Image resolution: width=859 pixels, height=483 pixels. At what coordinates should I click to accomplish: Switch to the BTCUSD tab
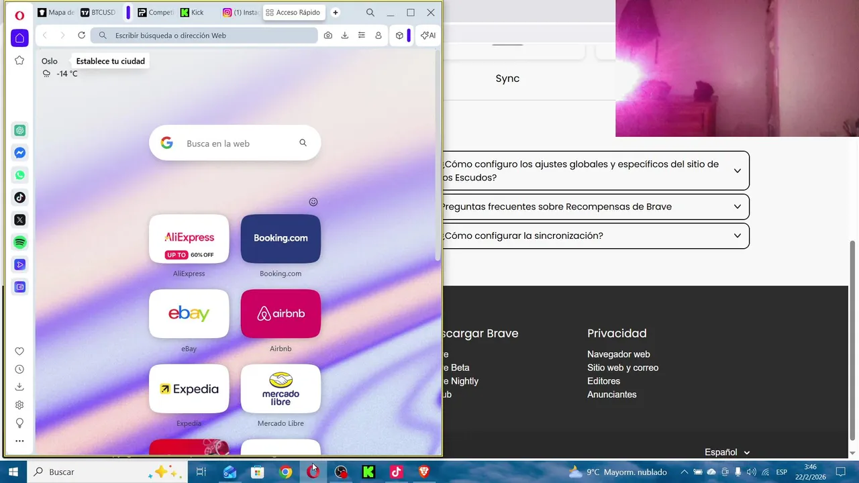98,13
